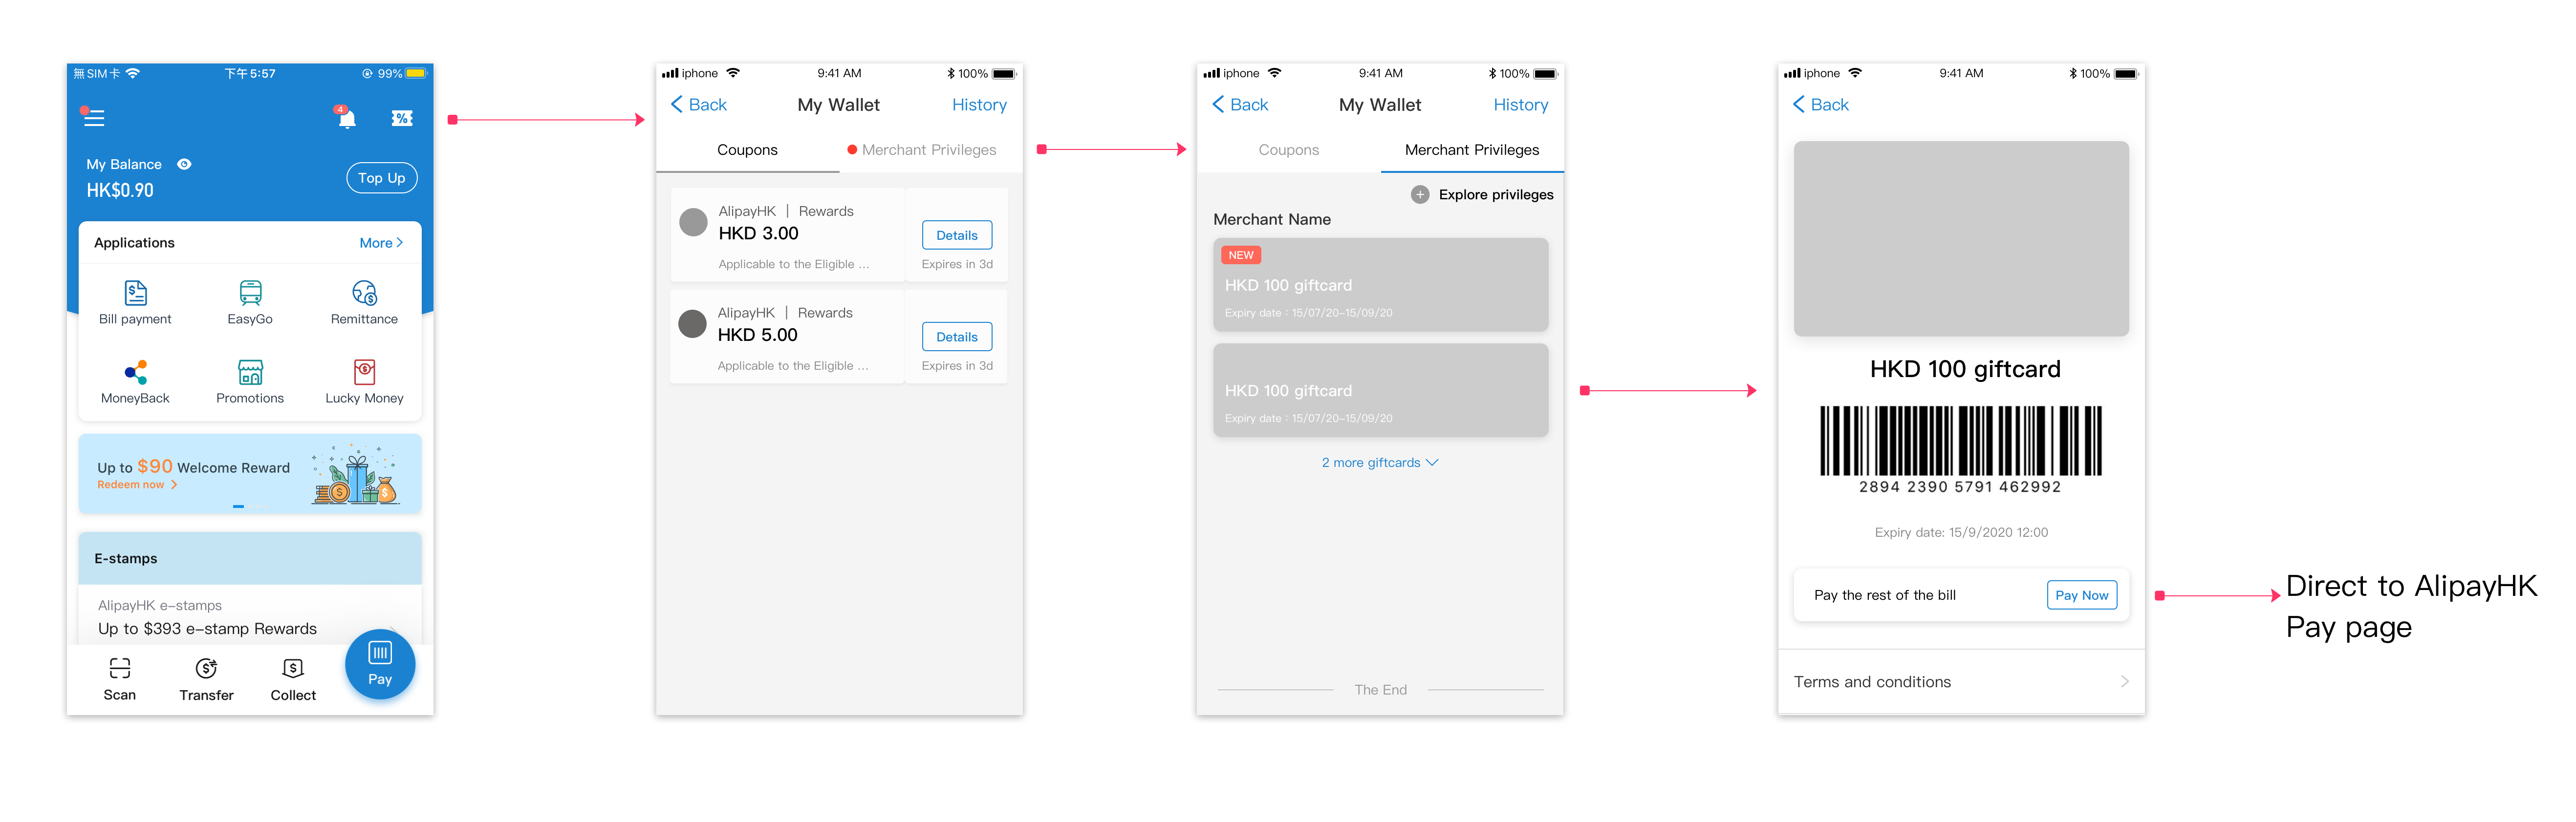Screen dimensions: 2576x822
Task: Click Explore privileges plus icon
Action: pos(1420,195)
